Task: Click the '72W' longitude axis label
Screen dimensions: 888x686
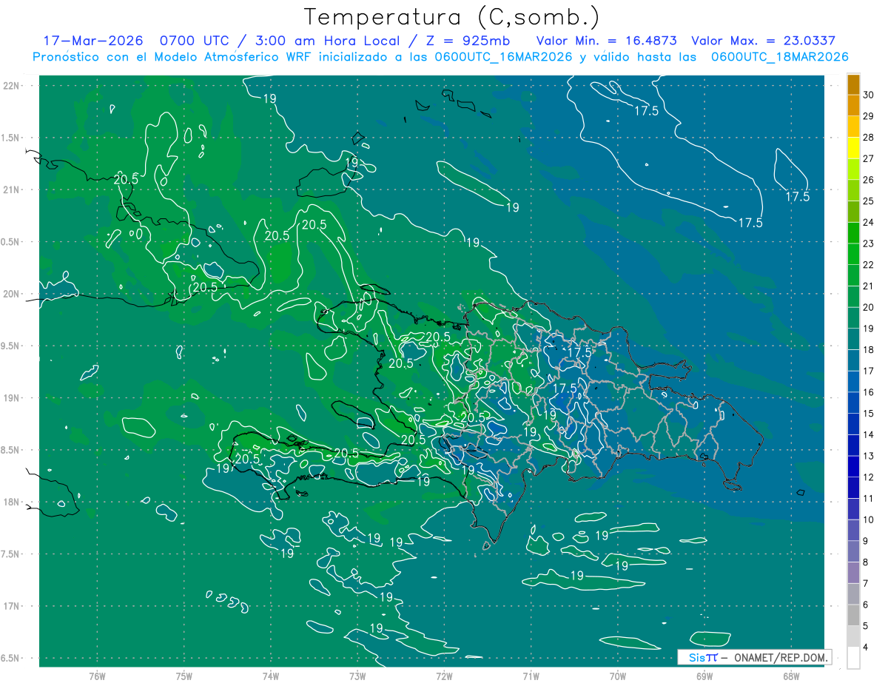Action: (x=444, y=676)
